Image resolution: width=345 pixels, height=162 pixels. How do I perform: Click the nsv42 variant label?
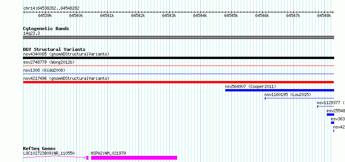(339, 127)
